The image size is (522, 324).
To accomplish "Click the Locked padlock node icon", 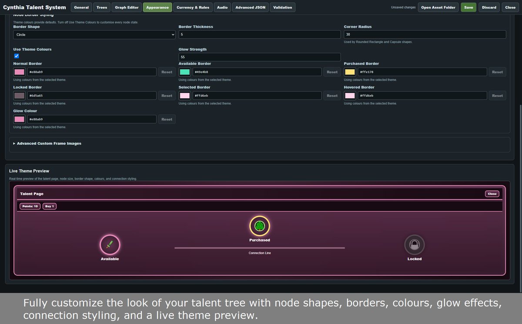I will [415, 245].
